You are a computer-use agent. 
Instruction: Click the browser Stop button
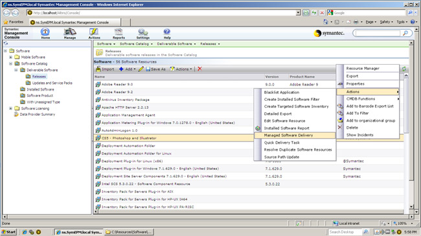coord(322,12)
